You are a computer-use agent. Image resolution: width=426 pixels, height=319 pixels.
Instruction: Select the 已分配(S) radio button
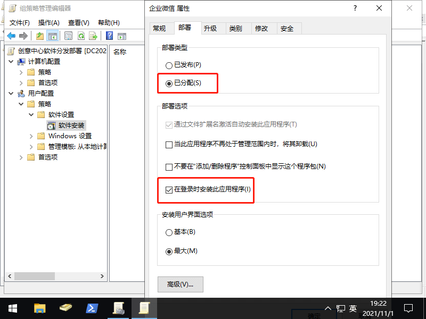169,83
